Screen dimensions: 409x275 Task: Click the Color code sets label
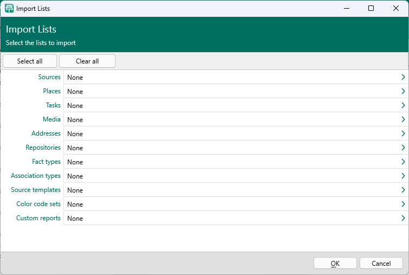point(39,204)
